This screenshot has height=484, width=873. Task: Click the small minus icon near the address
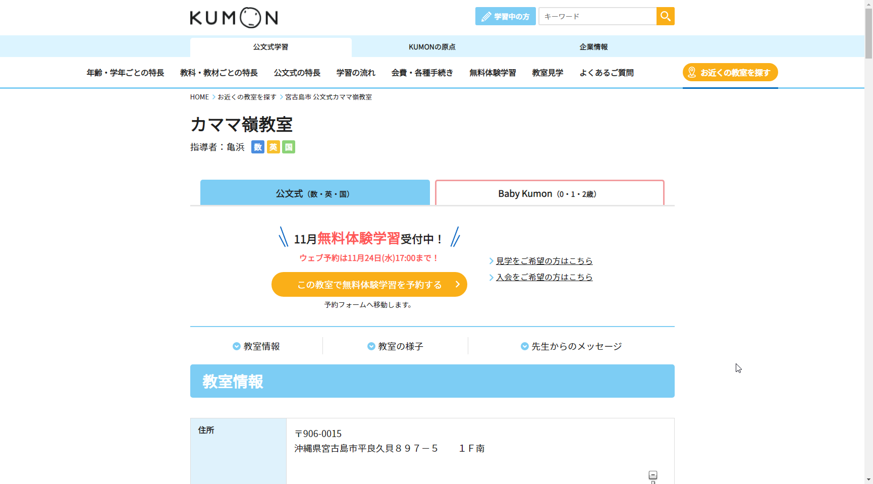[x=653, y=475]
